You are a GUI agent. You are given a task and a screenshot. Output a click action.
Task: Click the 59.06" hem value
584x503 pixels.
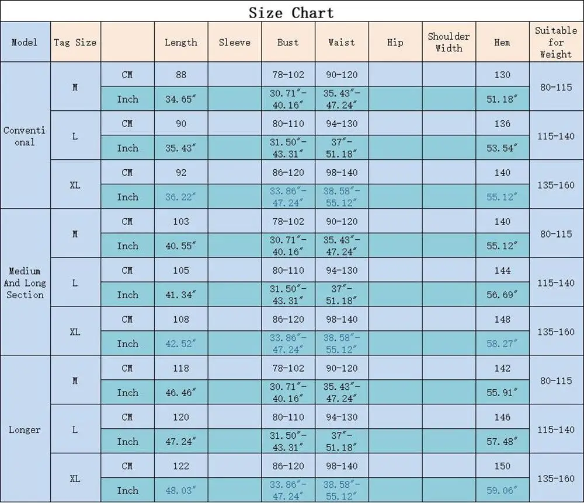coord(502,490)
